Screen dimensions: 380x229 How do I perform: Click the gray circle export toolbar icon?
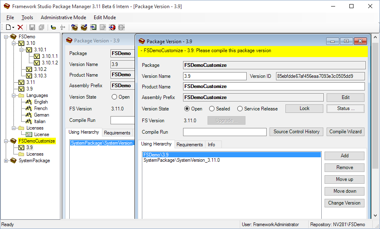tap(122, 27)
